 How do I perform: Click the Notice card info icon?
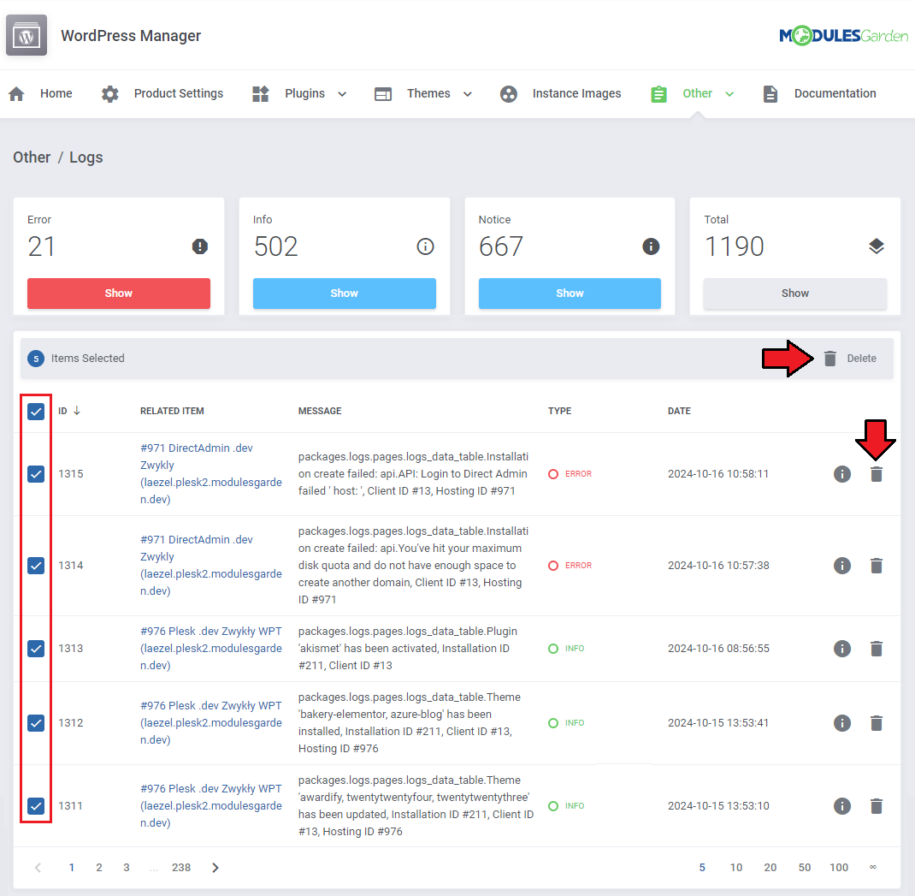(x=651, y=246)
